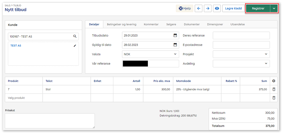Go to next record arrow

(x=208, y=9)
